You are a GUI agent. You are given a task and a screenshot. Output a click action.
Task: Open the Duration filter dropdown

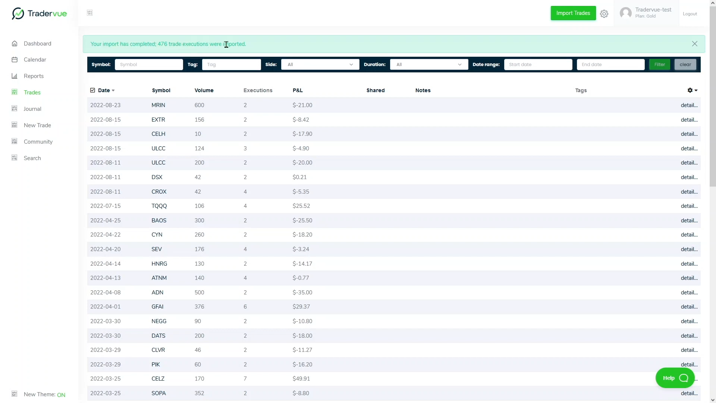(429, 65)
